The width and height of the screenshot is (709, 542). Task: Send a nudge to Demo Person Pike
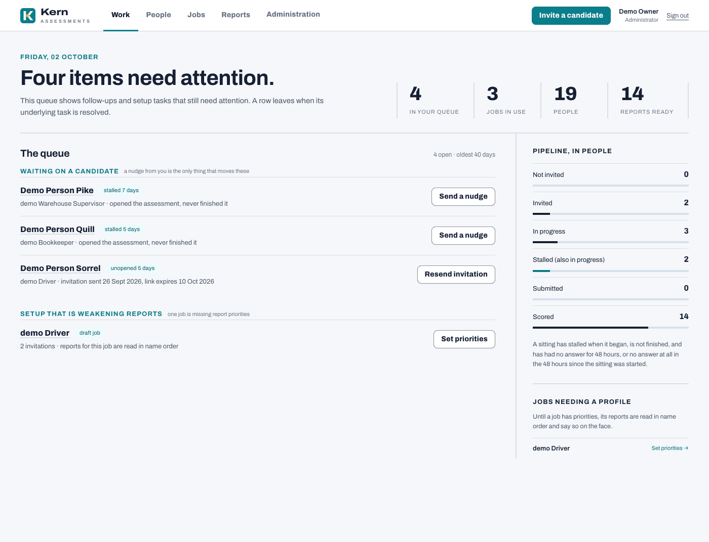click(463, 197)
